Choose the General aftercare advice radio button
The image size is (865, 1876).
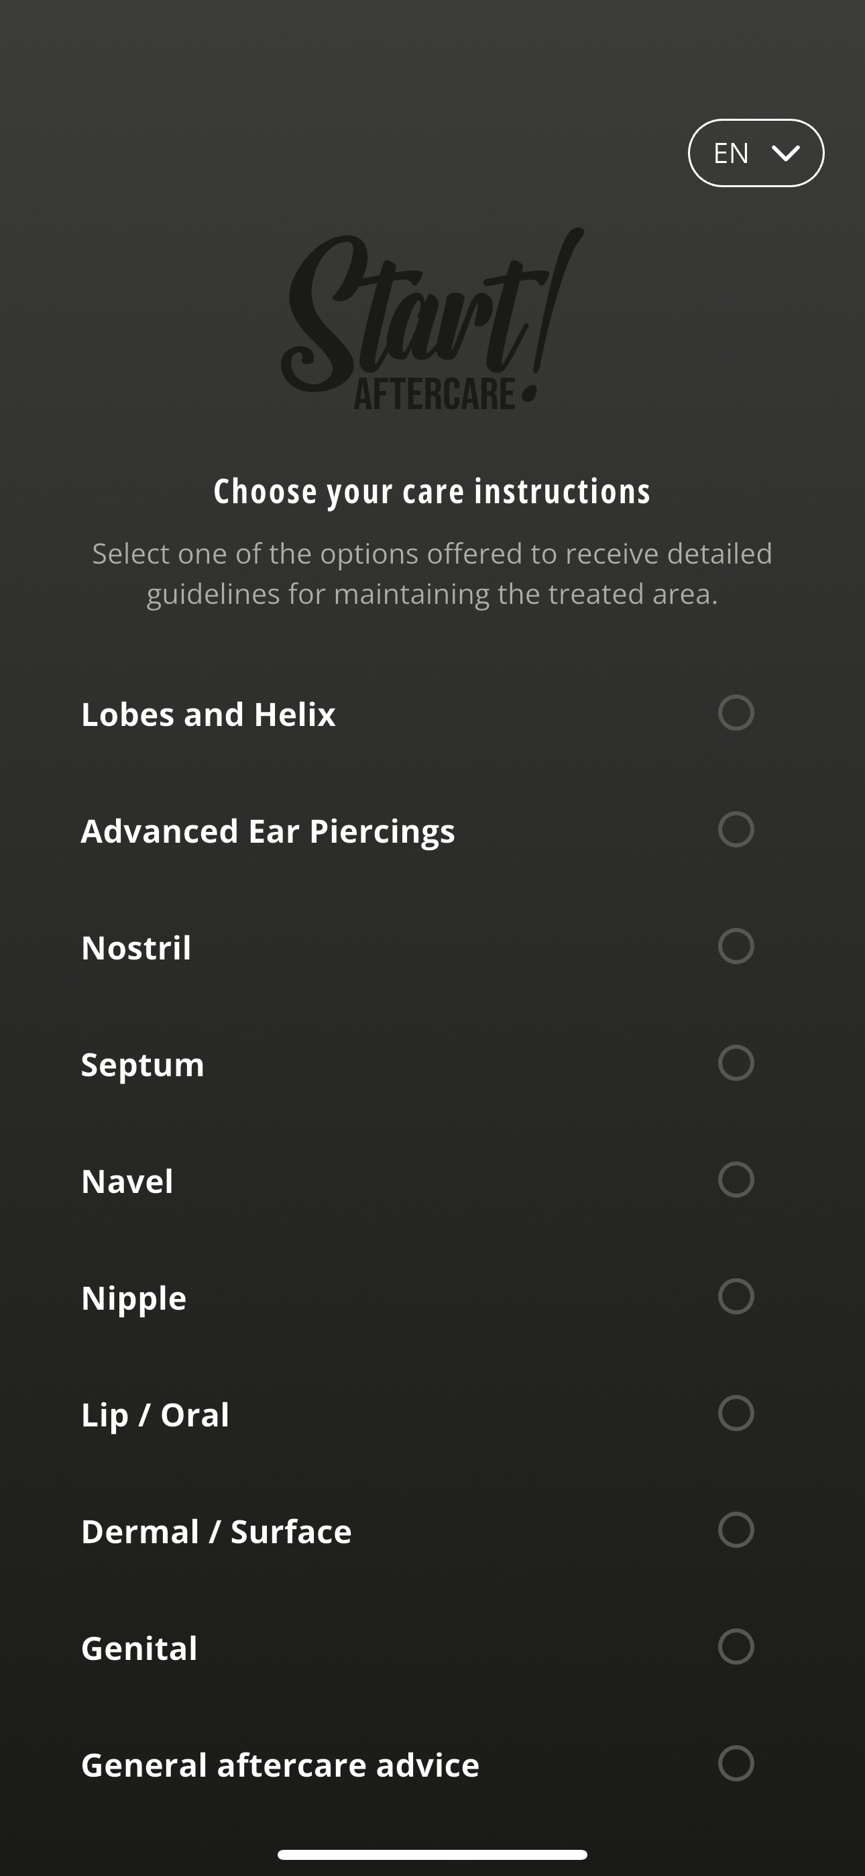coord(736,1764)
